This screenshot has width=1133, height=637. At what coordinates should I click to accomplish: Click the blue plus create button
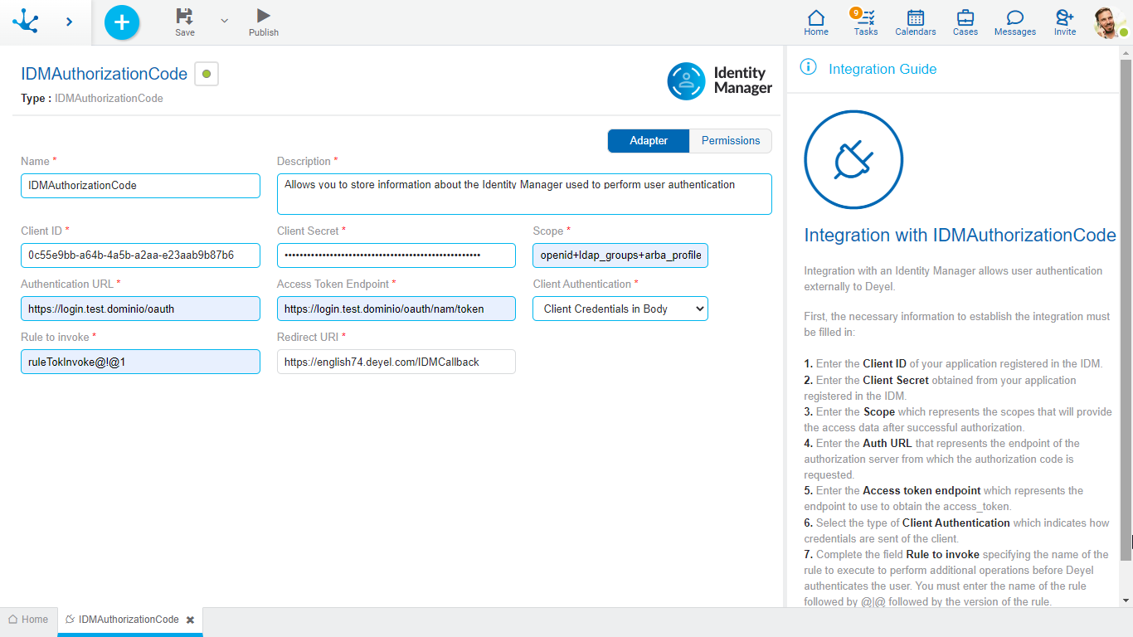(122, 22)
